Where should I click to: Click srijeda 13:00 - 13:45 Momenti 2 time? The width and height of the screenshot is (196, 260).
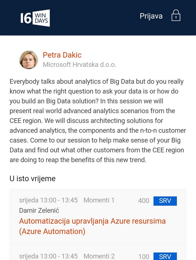[48, 256]
